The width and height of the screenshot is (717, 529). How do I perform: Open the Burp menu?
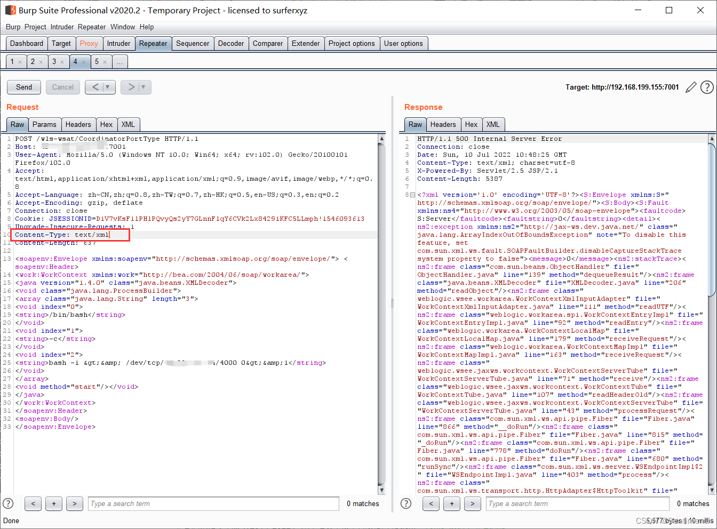pos(13,27)
